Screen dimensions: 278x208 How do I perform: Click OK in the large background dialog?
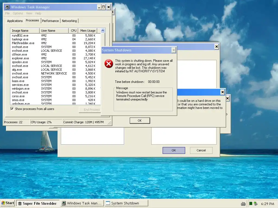[x=174, y=150]
